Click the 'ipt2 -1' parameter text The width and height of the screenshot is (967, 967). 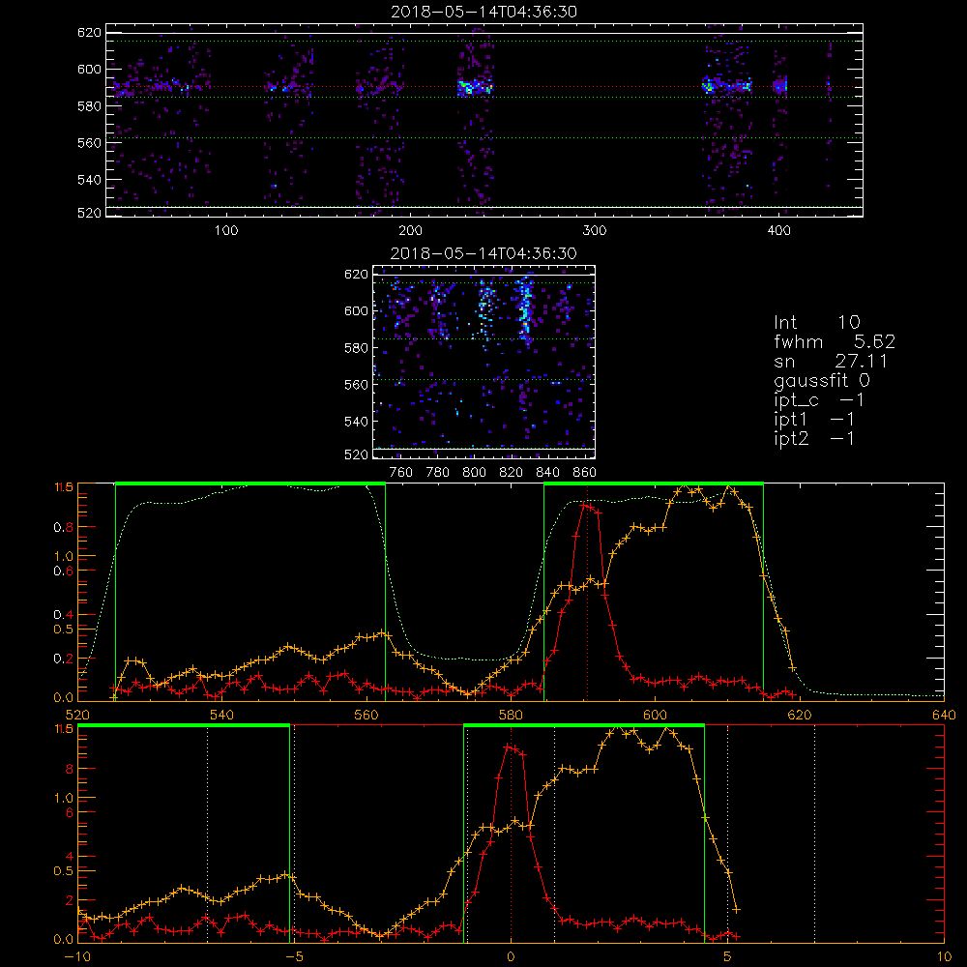click(x=814, y=438)
